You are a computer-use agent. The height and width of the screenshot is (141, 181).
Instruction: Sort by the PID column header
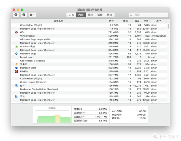tap(146, 21)
